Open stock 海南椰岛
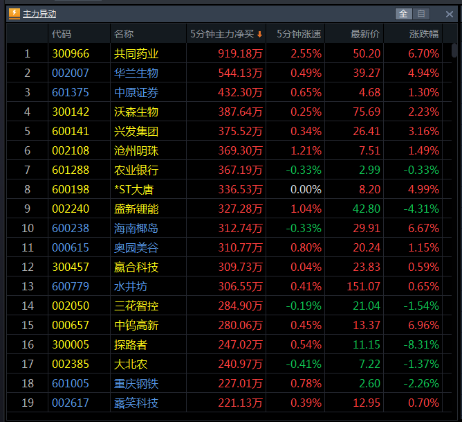The width and height of the screenshot is (462, 422). point(136,229)
